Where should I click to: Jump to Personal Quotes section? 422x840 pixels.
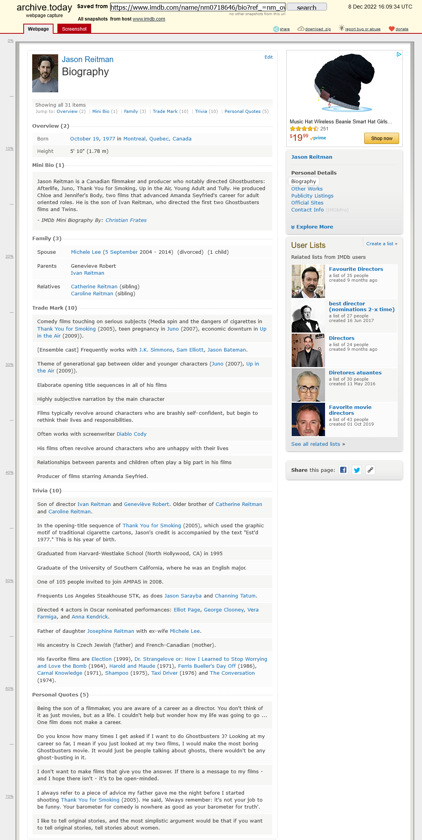[x=242, y=111]
